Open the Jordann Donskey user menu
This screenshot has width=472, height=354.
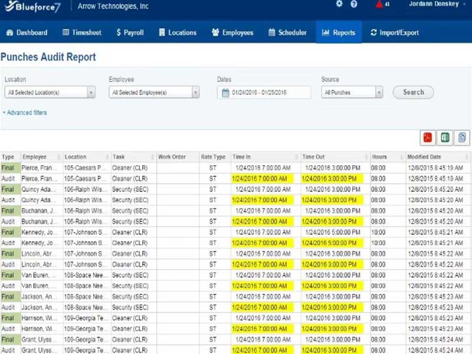[433, 4]
